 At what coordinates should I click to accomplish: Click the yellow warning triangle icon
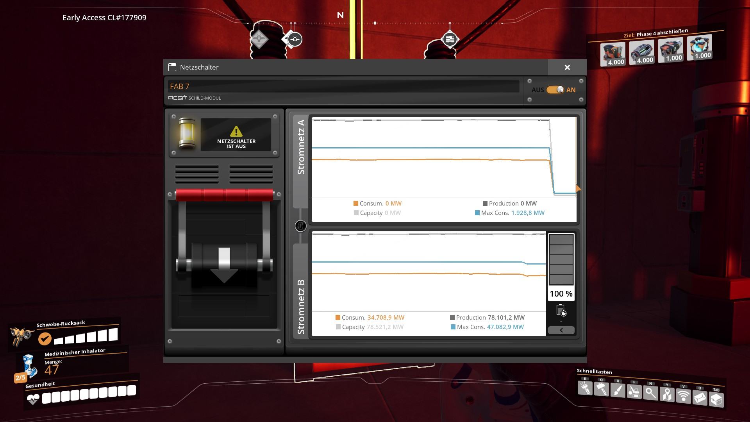pyautogui.click(x=236, y=131)
